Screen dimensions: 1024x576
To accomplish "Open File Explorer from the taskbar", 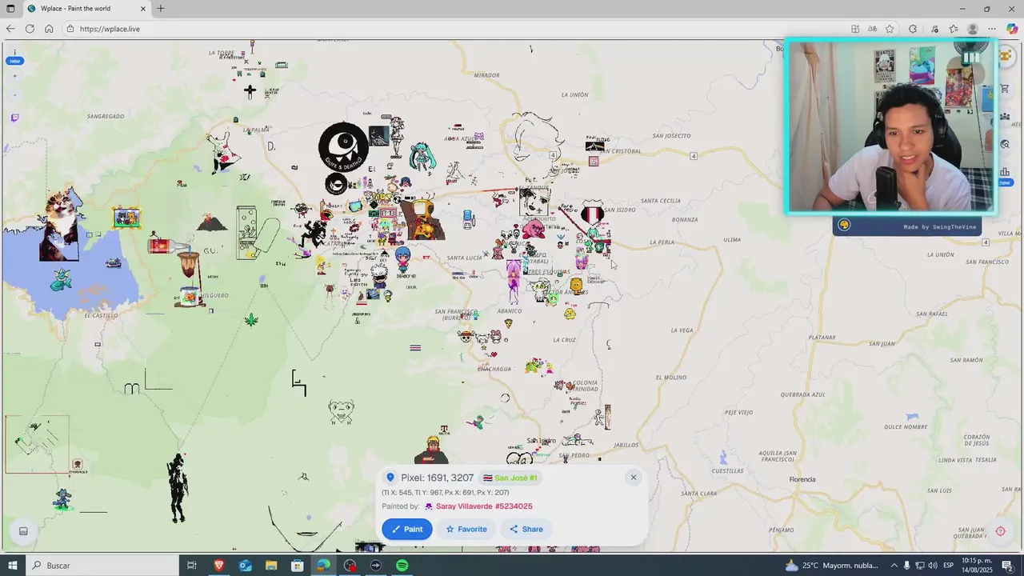I will tap(271, 566).
